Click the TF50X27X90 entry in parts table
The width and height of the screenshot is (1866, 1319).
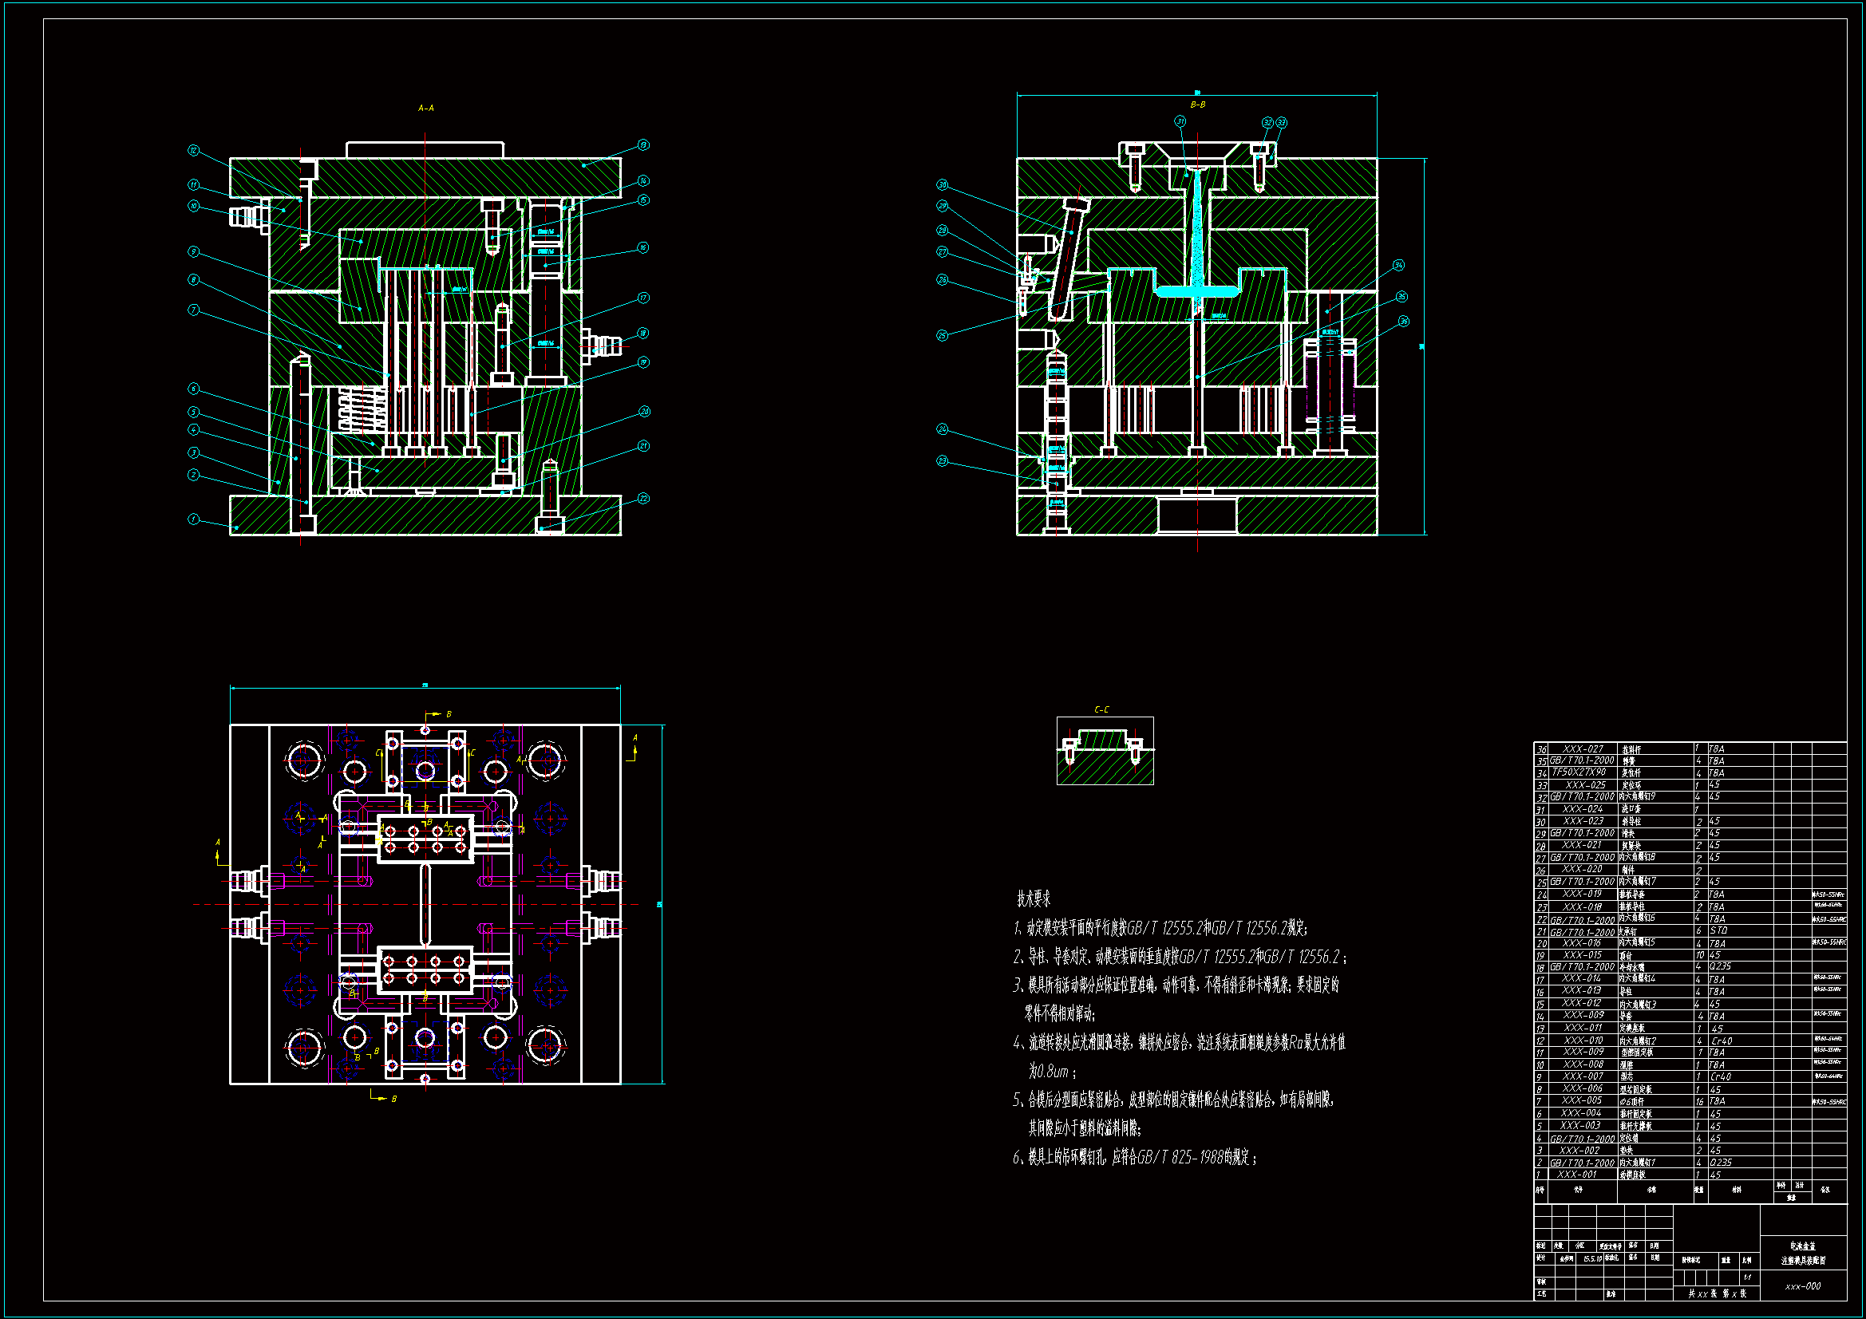pos(1579,773)
